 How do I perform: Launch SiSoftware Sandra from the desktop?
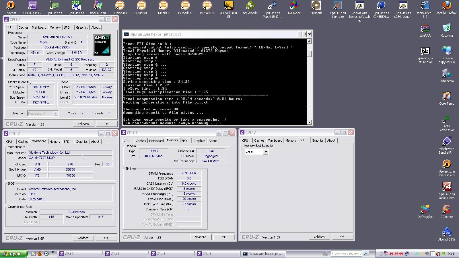pos(447,146)
